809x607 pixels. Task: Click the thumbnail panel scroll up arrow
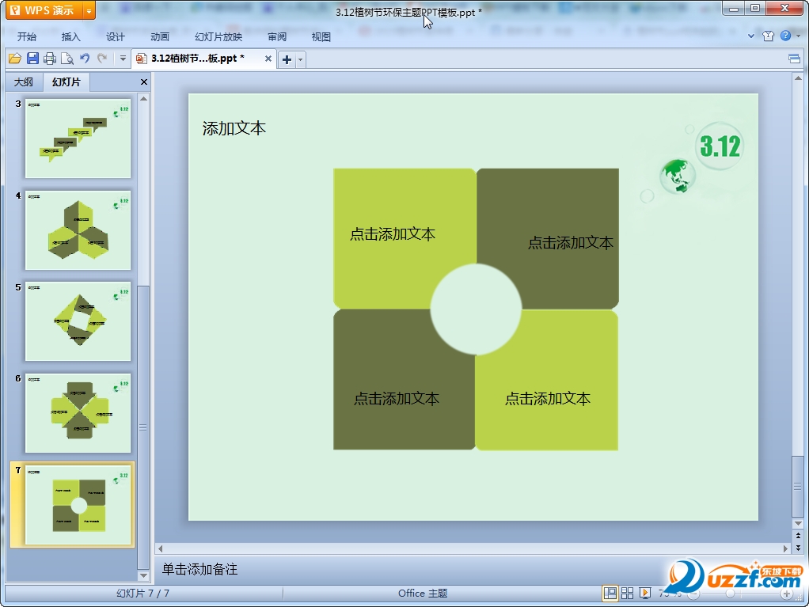coord(143,98)
